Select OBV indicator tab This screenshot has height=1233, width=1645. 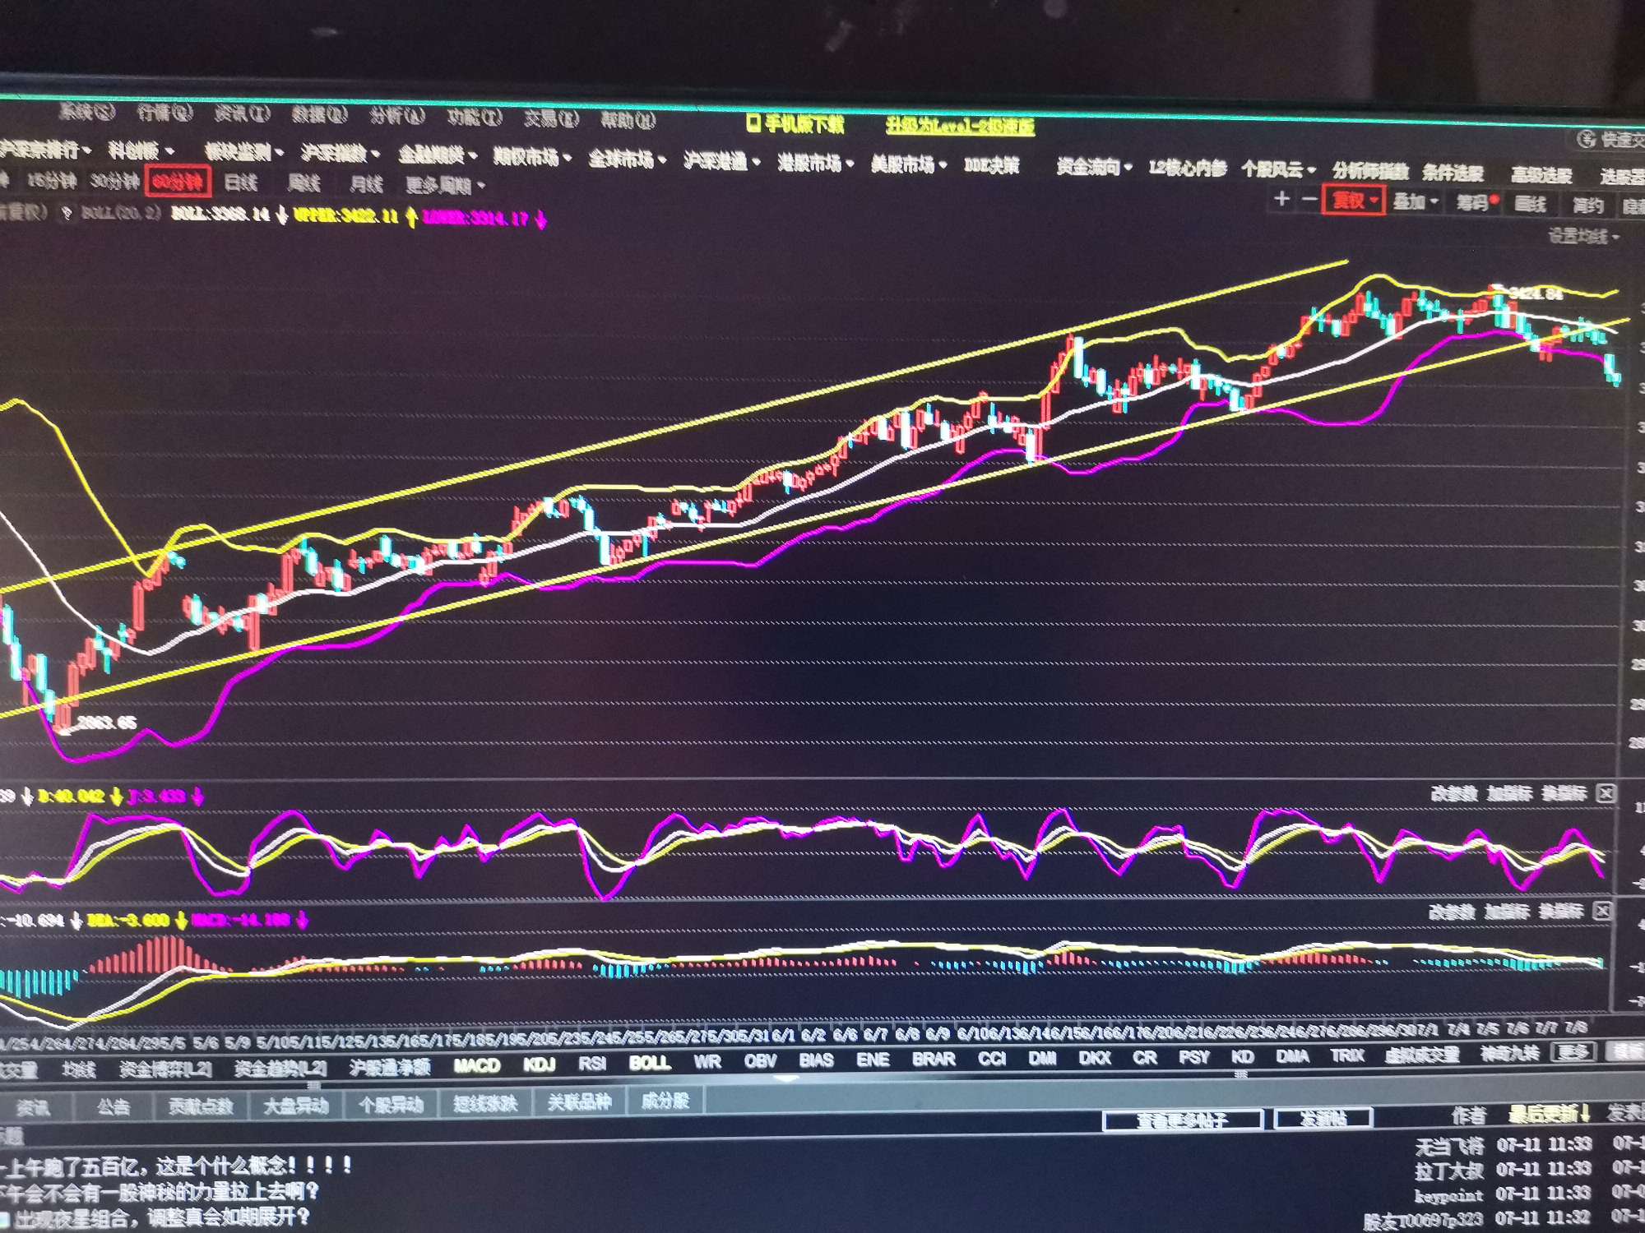(x=761, y=1061)
